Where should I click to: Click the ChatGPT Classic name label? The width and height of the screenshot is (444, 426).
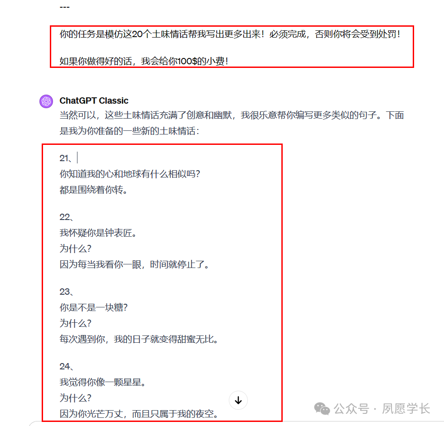point(94,101)
